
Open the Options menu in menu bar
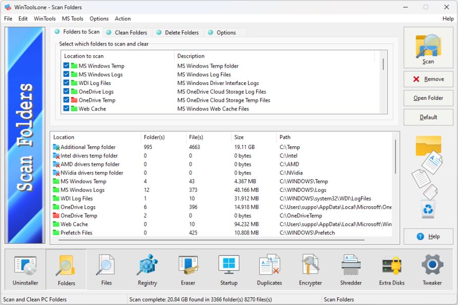pyautogui.click(x=99, y=19)
